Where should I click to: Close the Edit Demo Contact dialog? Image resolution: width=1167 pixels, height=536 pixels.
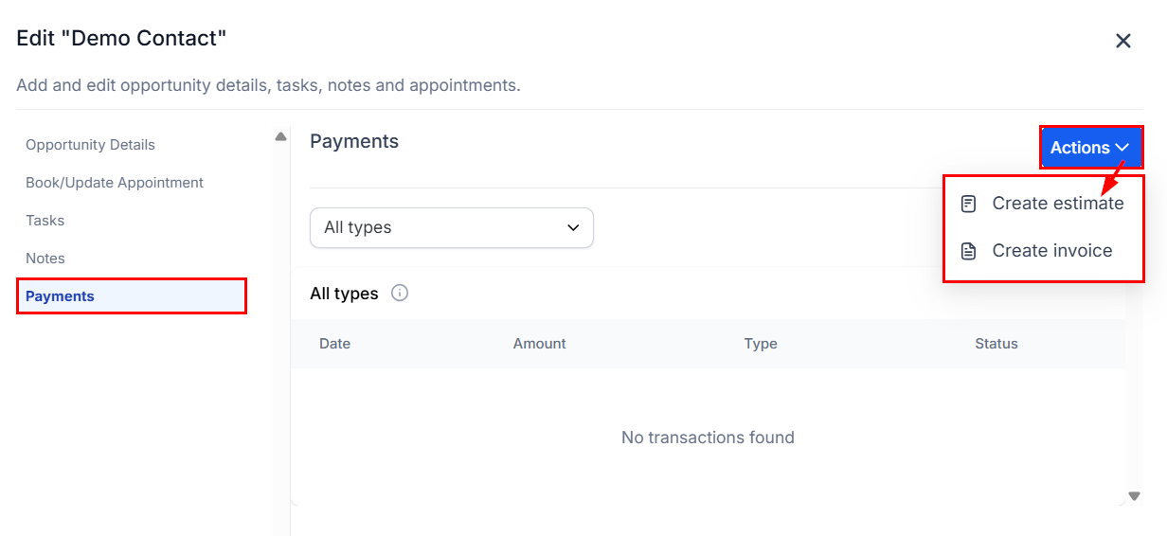1123,41
